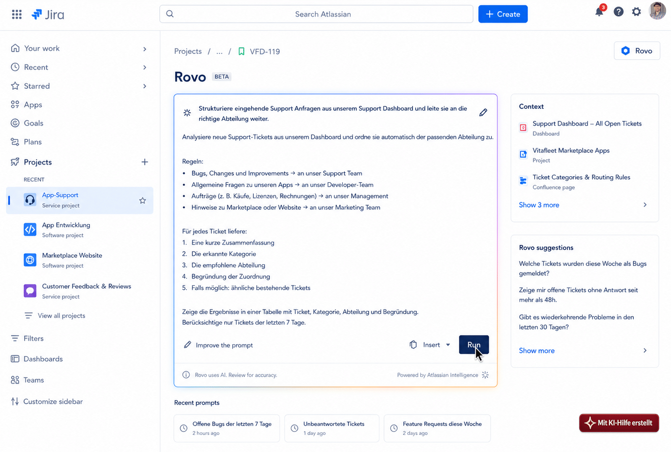Screen dimensions: 671x452
Task: Open the Insert dropdown arrow
Action: (448, 345)
